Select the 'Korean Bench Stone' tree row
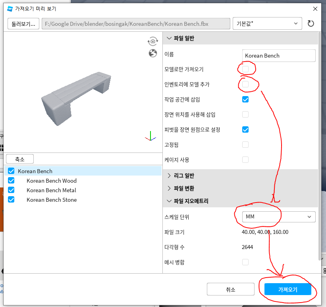The image size is (326, 307). pos(83,200)
